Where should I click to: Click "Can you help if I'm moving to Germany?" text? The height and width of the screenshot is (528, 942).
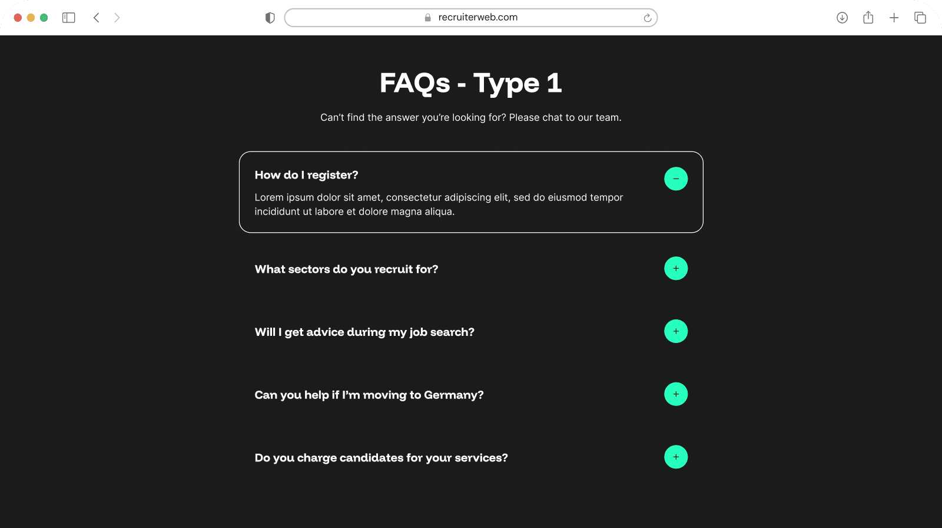(x=369, y=395)
